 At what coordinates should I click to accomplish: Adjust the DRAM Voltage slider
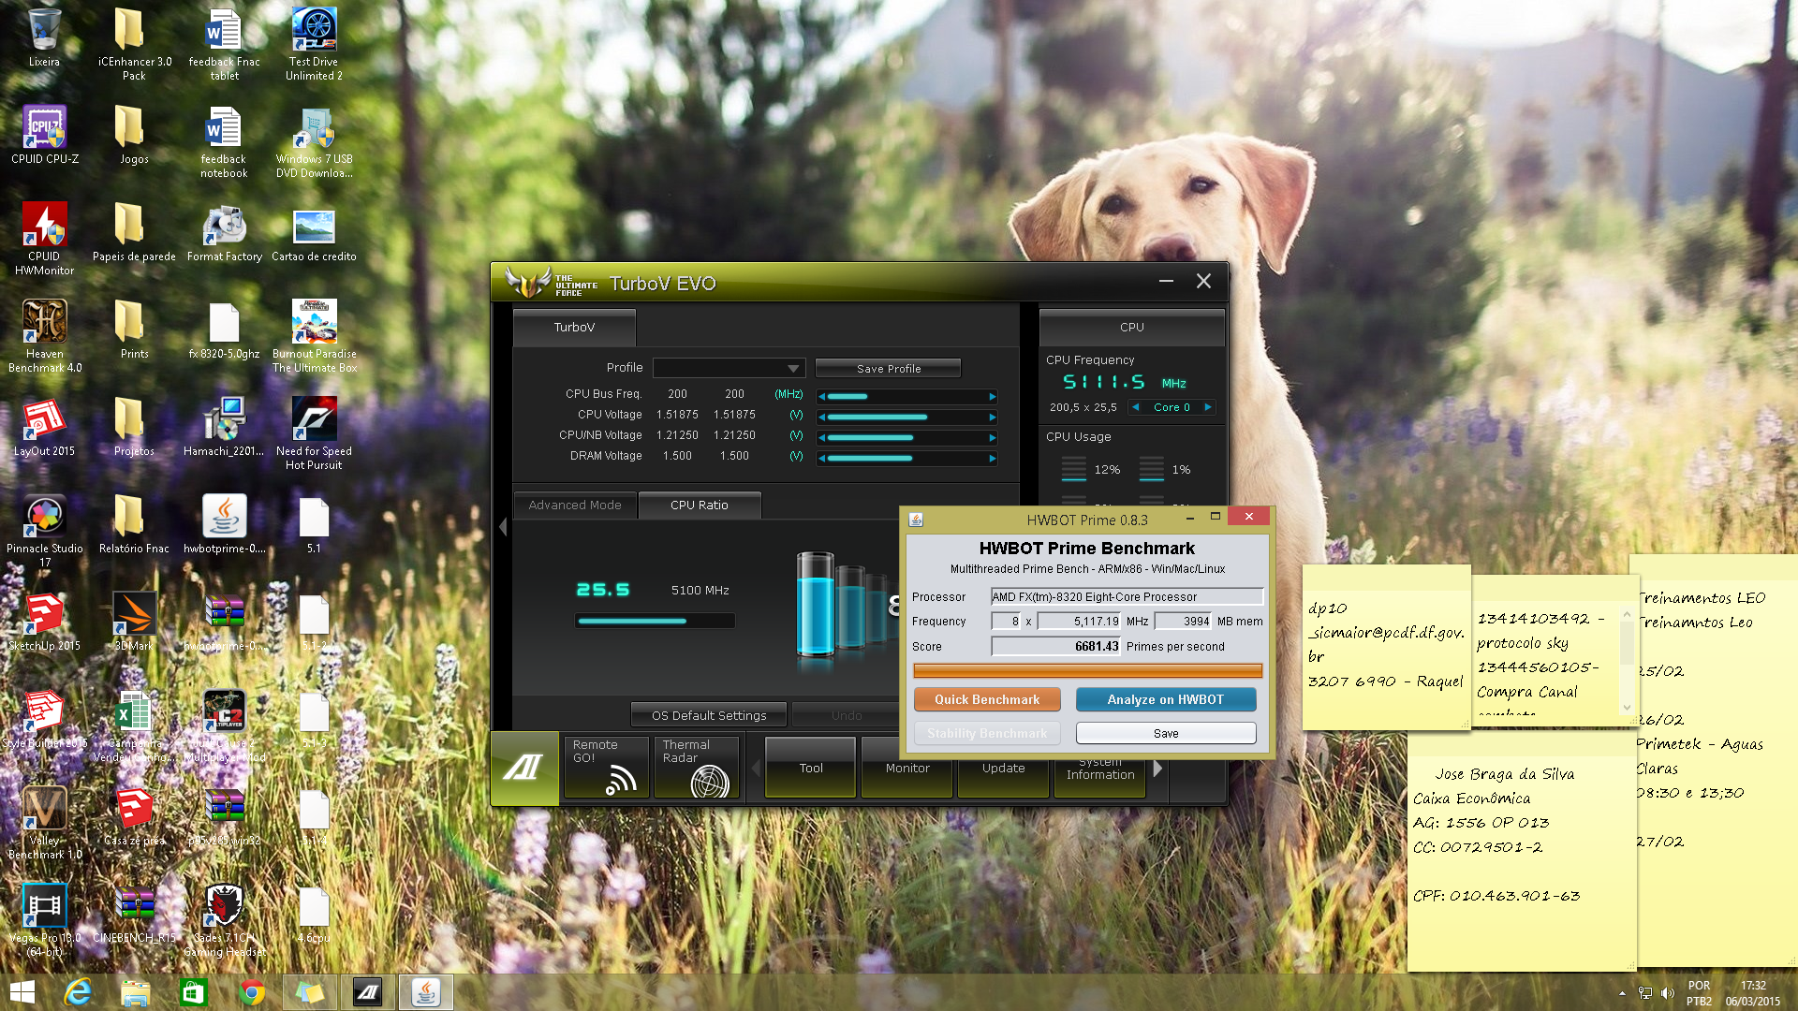906,458
